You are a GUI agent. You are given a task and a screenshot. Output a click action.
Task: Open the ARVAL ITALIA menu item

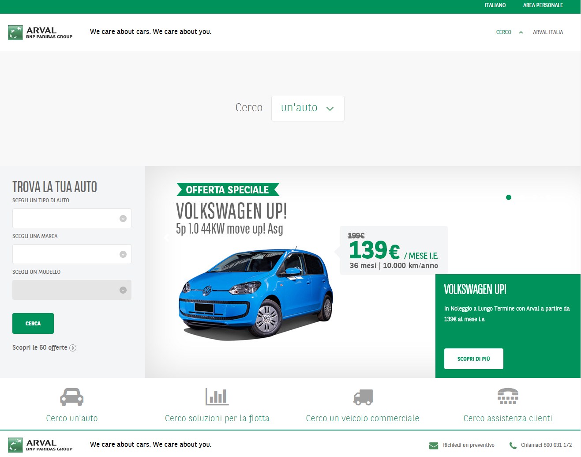tap(547, 32)
